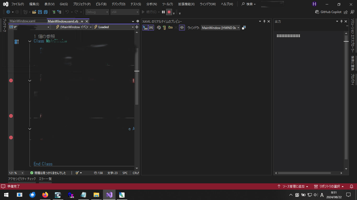Open the ヘルプ(H) menu
357x200 pixels.
click(227, 4)
